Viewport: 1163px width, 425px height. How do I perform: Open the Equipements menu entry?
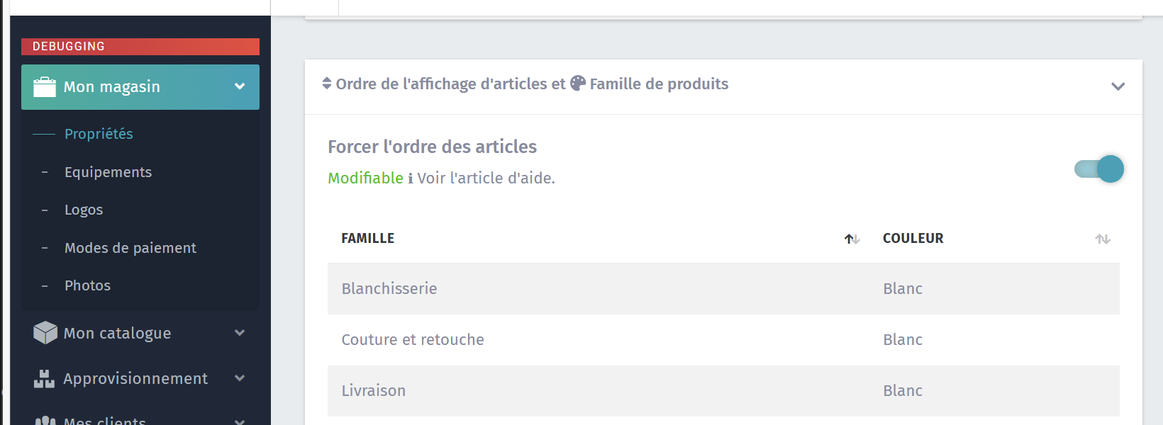108,172
